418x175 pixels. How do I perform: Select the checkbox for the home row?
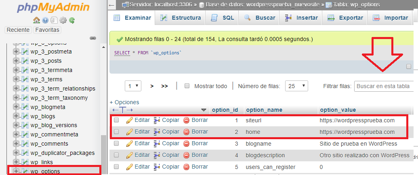pos(116,132)
